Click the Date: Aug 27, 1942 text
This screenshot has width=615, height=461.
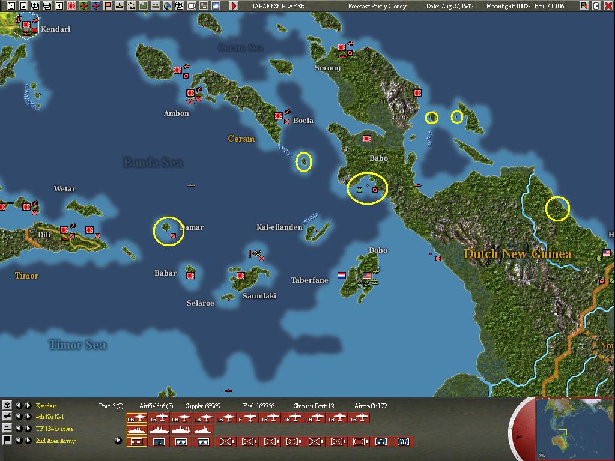pyautogui.click(x=450, y=6)
